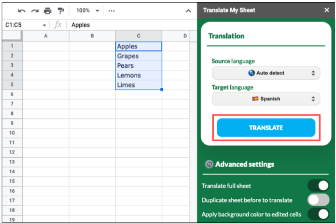Open the 100% zoom level dropdown
The width and height of the screenshot is (336, 223).
88,11
